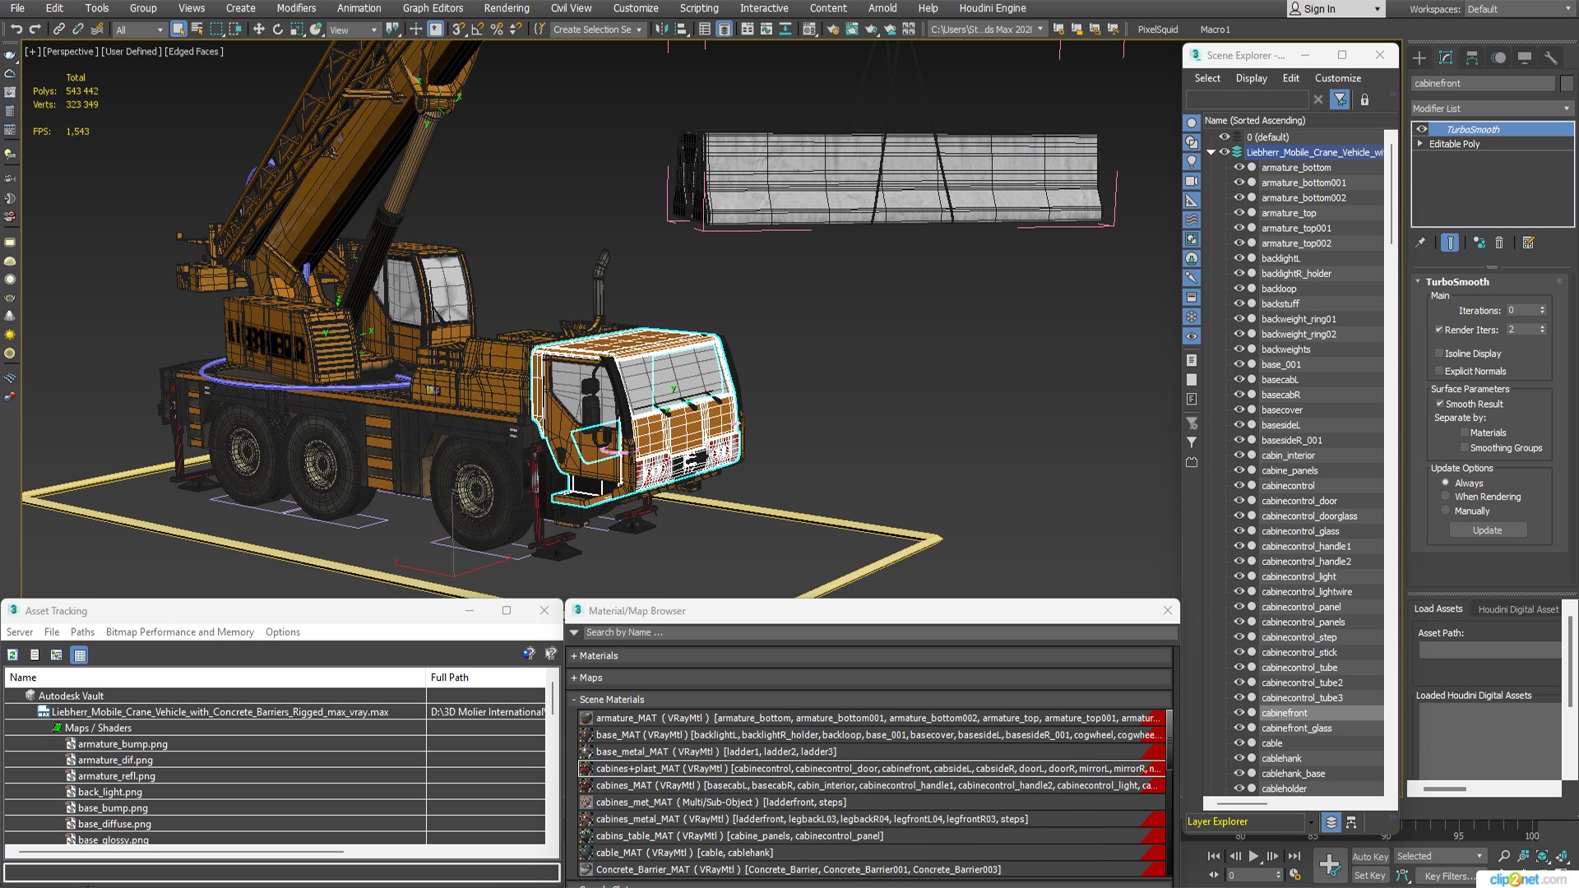
Task: Switch to Houdini Digital Asset tab
Action: click(1518, 609)
